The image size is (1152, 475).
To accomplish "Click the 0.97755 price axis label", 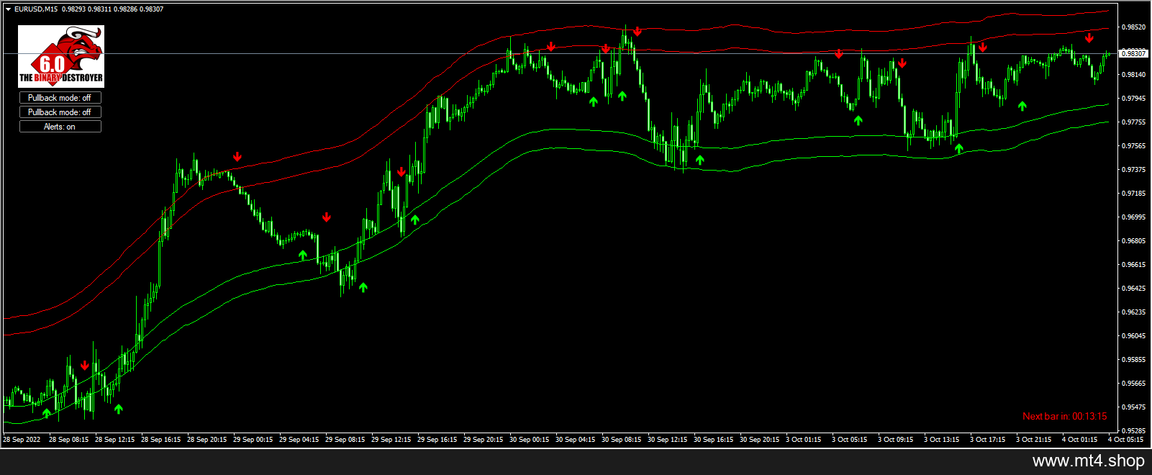I will 1134,122.
